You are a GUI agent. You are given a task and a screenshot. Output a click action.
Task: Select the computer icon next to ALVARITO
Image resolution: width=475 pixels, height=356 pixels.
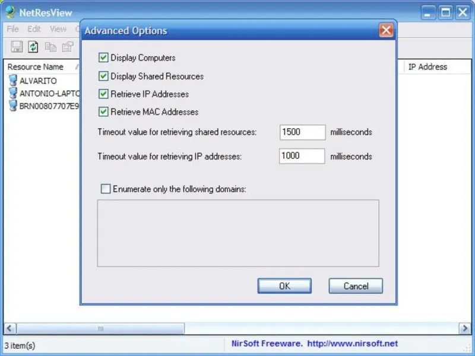point(12,81)
